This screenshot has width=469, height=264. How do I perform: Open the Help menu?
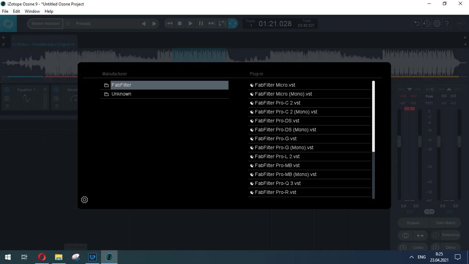pyautogui.click(x=49, y=11)
